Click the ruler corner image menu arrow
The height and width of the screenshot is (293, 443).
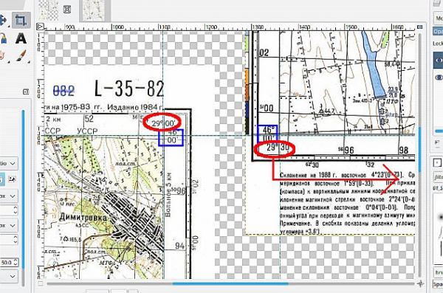[x=40, y=27]
